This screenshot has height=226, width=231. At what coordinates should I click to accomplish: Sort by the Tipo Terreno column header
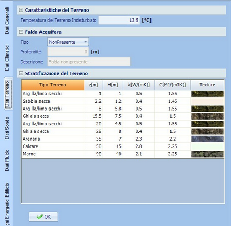tap(53, 85)
